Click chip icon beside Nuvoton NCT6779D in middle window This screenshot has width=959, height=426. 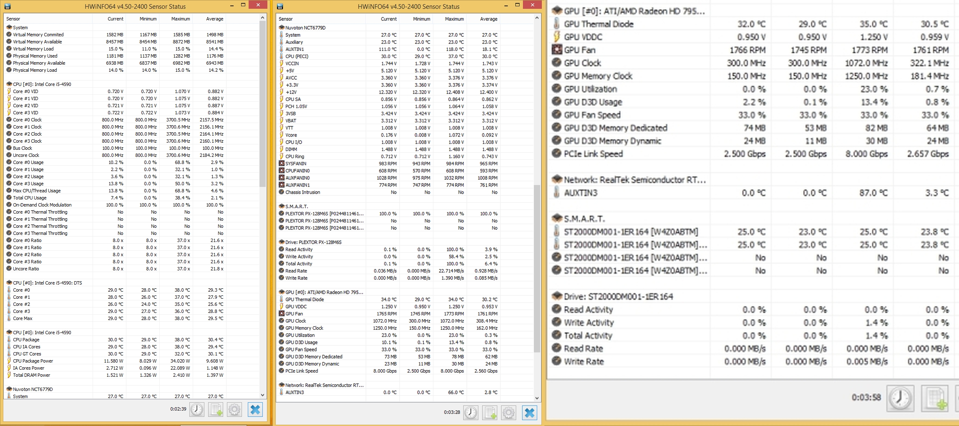point(282,28)
